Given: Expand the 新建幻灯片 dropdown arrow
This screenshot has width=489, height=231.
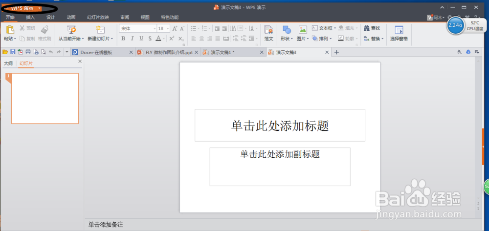Looking at the screenshot, I should (111, 39).
